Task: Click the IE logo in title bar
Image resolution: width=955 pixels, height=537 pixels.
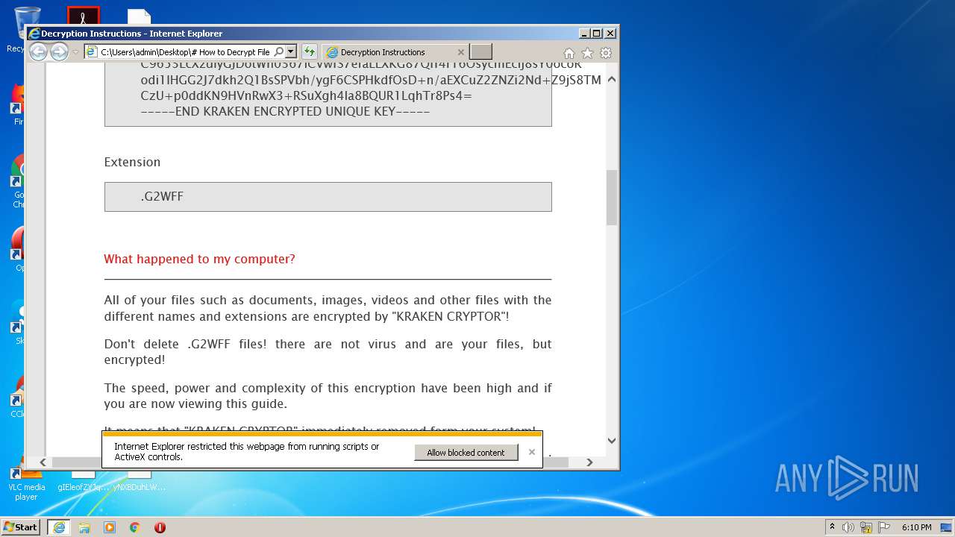Action: (x=34, y=34)
